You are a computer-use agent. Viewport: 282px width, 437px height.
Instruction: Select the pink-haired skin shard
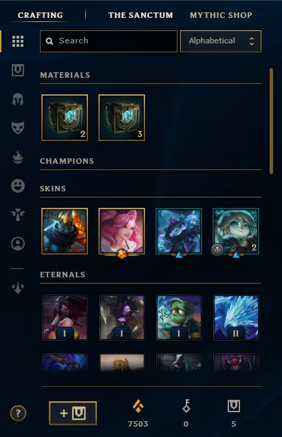[x=122, y=231]
